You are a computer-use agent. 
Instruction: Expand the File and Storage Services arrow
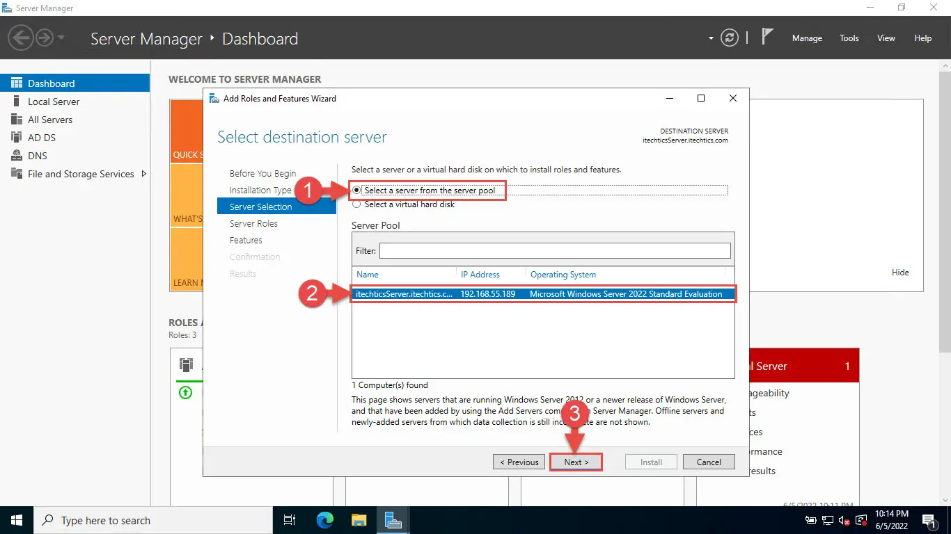[x=144, y=174]
